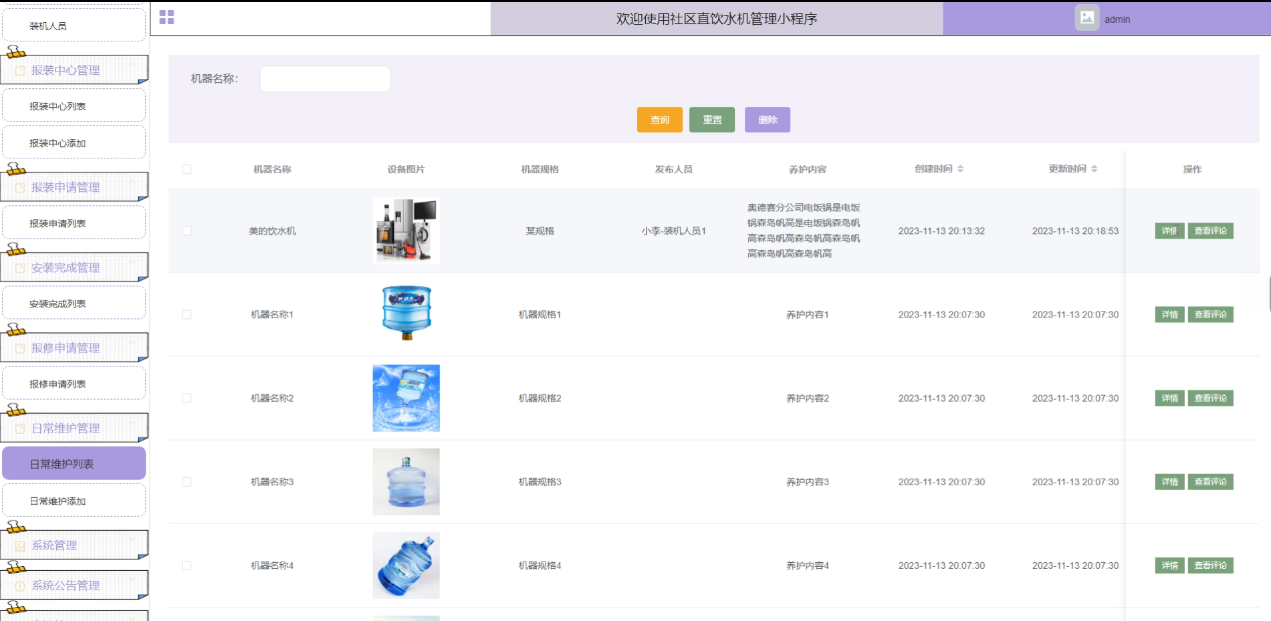Image resolution: width=1271 pixels, height=621 pixels.
Task: Open the 机器名称2 splash water thumbnail
Action: point(406,398)
